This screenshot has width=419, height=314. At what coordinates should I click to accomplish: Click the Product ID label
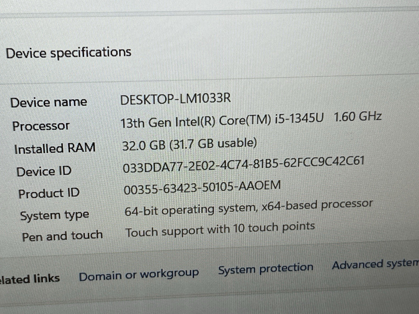[x=49, y=193]
